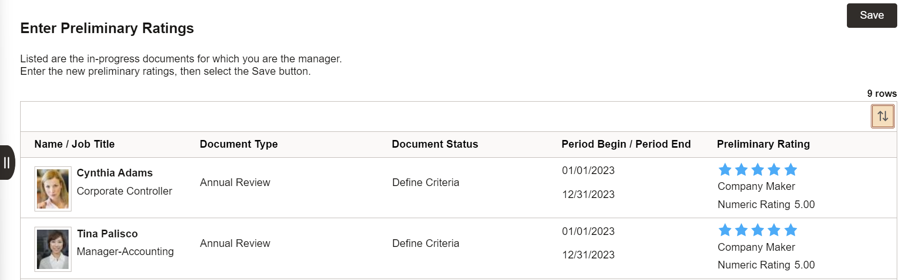
Task: Set Cynthia Adams rating to three stars
Action: coord(758,169)
